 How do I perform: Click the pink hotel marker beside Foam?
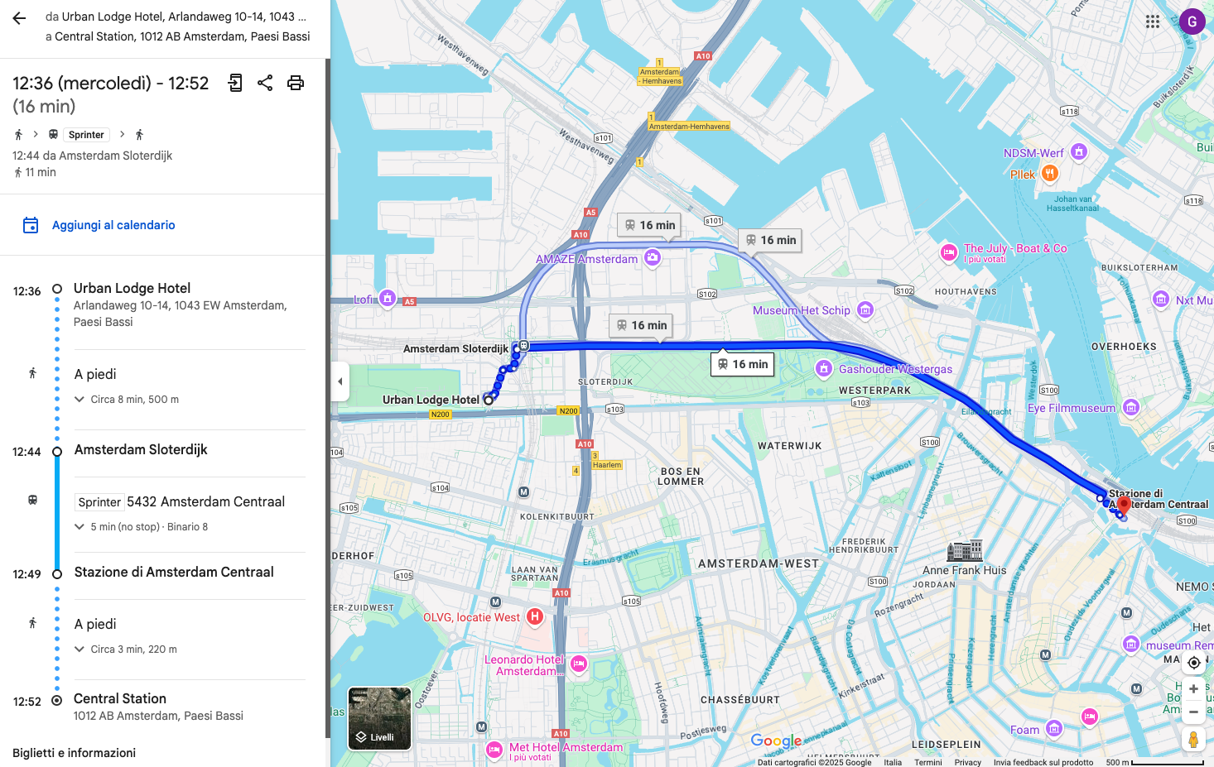pyautogui.click(x=1090, y=717)
